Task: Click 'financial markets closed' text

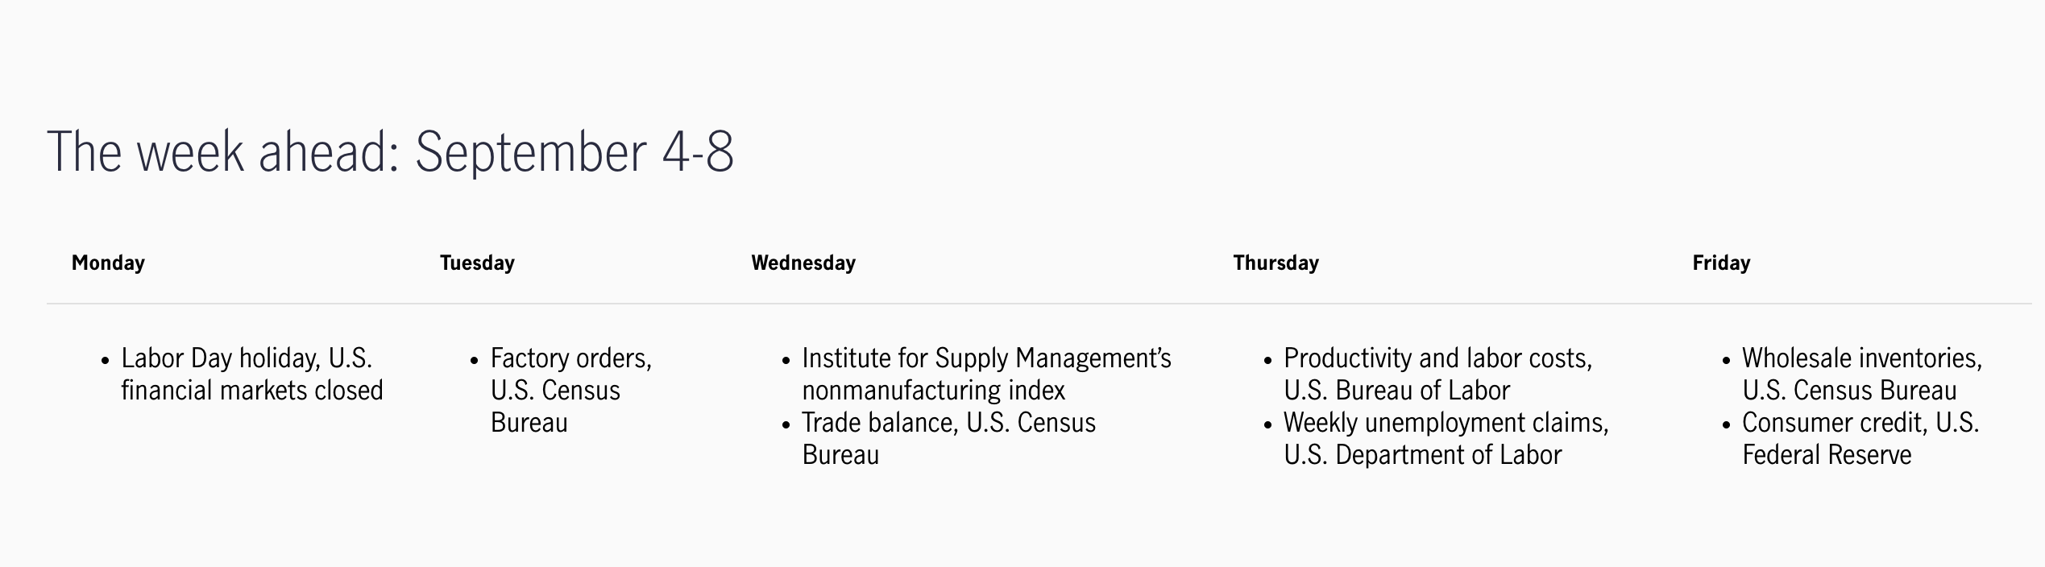Action: pyautogui.click(x=252, y=391)
